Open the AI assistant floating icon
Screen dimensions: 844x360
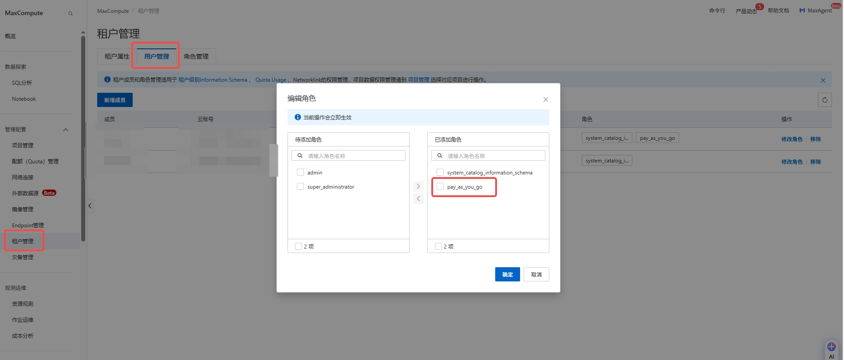831,348
